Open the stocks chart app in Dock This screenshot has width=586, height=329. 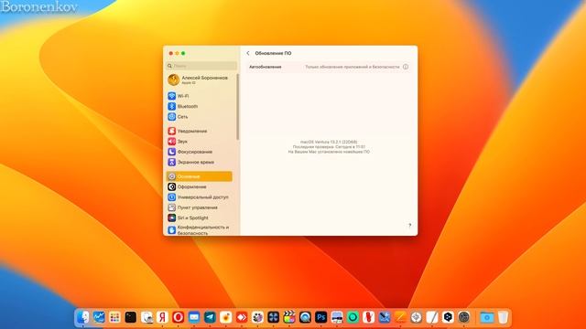tap(99, 317)
